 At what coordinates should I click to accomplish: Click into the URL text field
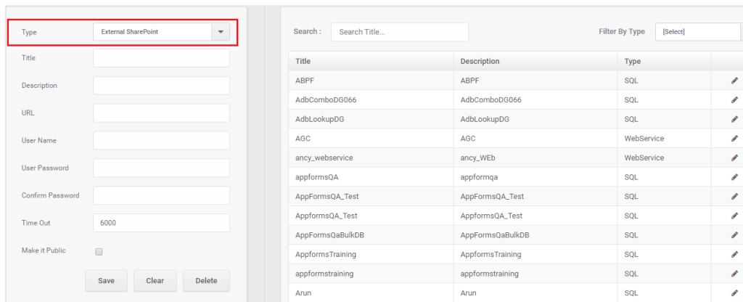click(x=162, y=113)
